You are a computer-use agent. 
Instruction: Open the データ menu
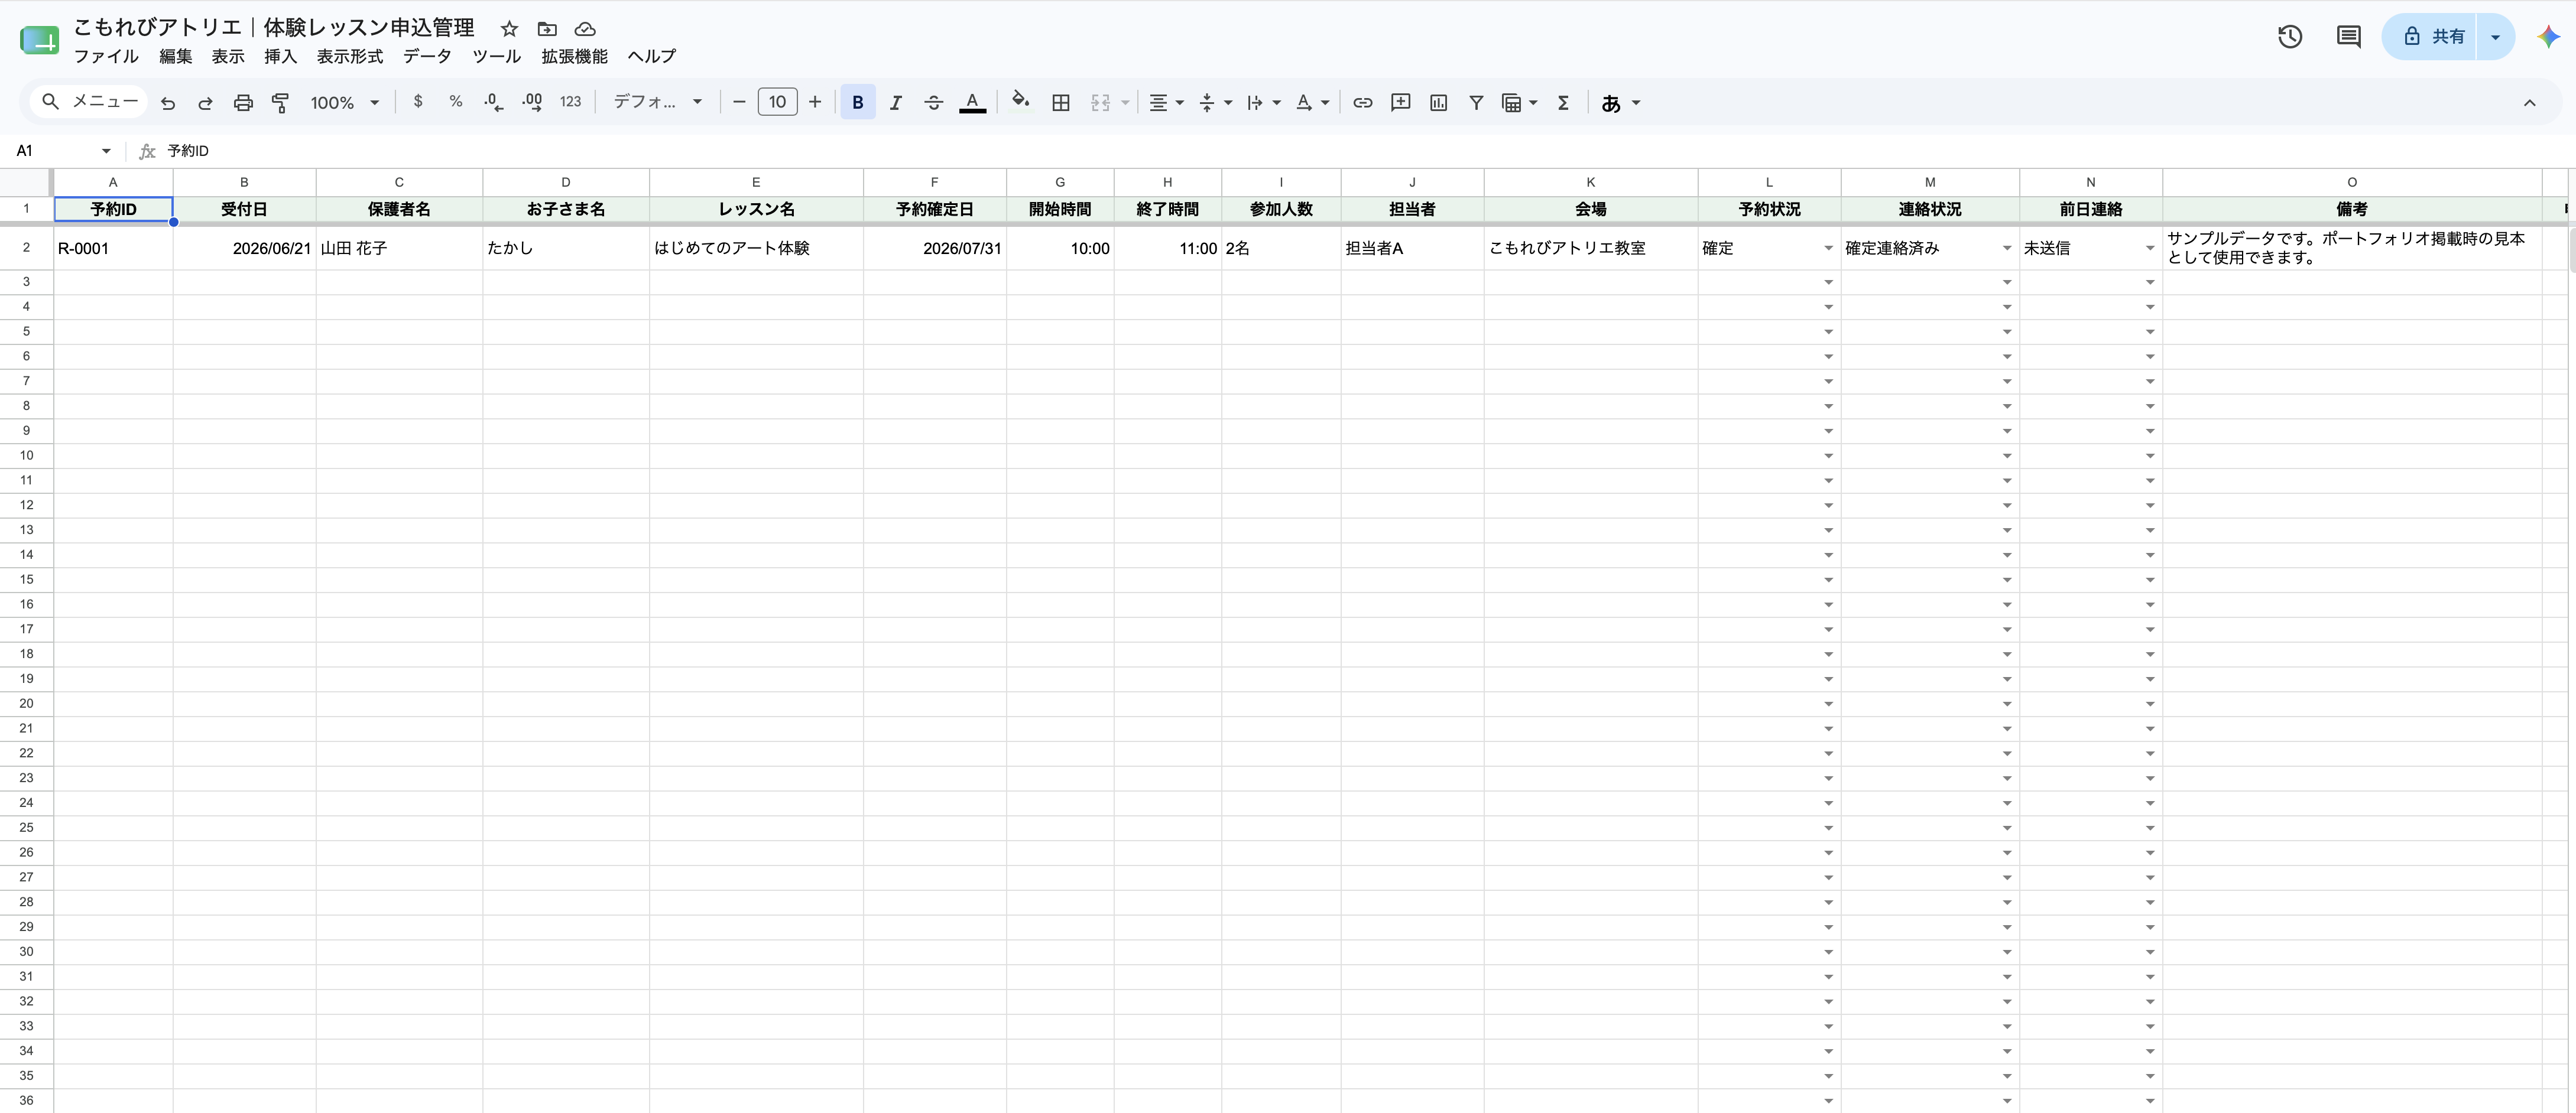(x=427, y=56)
